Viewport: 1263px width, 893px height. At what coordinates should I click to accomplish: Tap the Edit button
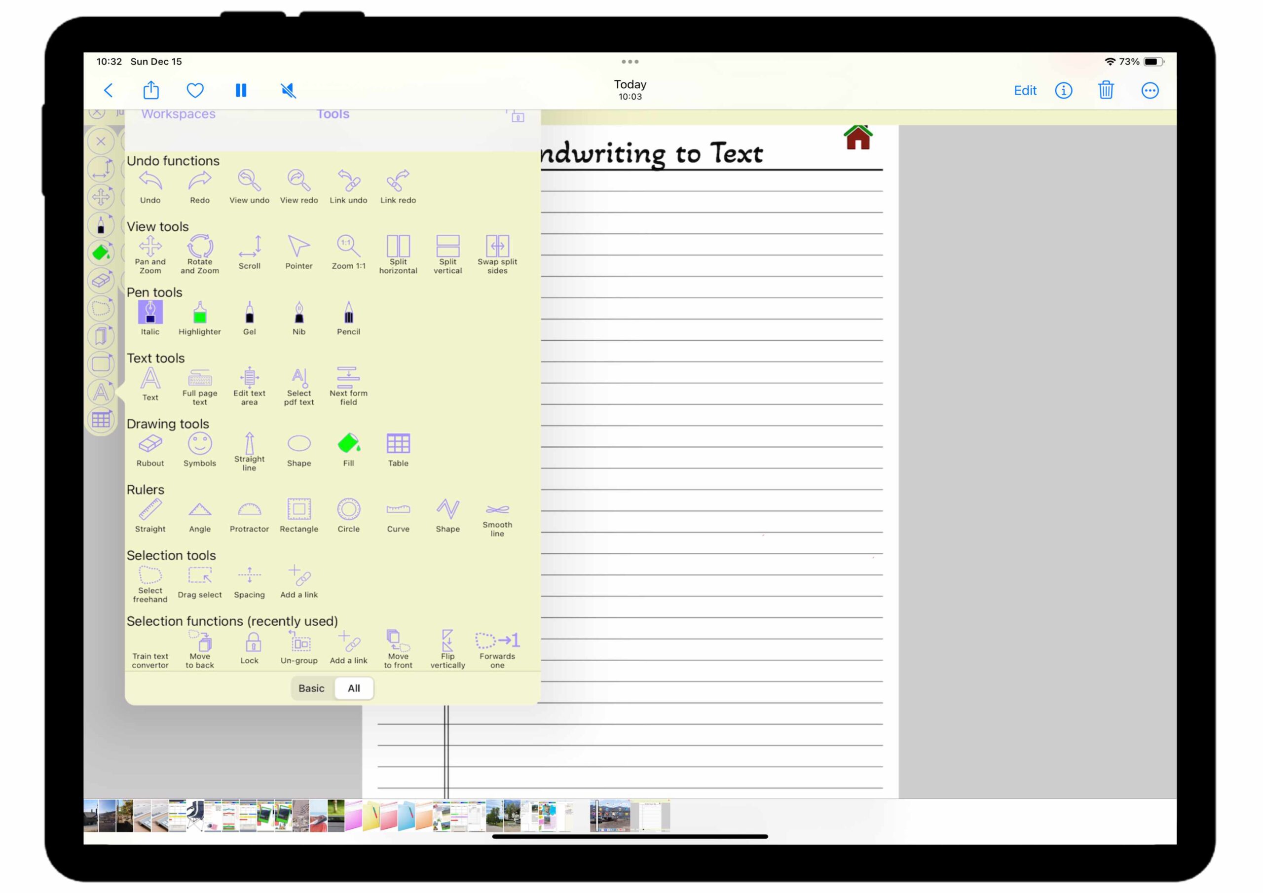click(x=1025, y=90)
